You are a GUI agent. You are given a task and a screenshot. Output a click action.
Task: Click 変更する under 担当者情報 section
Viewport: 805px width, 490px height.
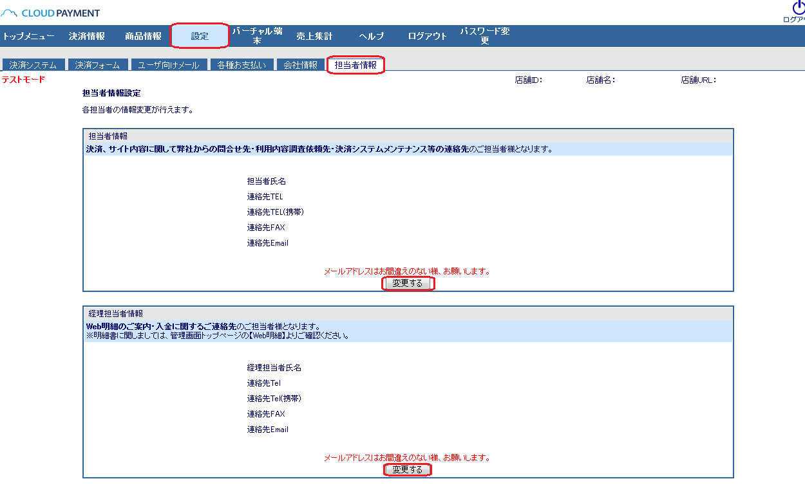point(408,284)
